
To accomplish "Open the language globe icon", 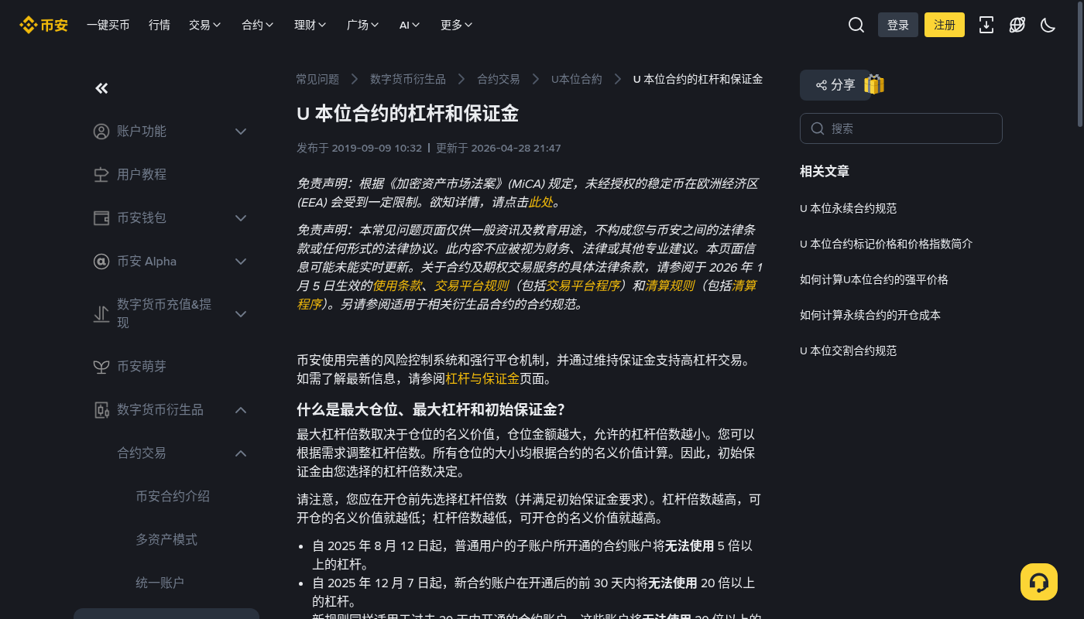I will (1017, 25).
